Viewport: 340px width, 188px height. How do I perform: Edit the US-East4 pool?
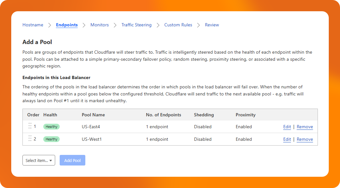click(287, 127)
